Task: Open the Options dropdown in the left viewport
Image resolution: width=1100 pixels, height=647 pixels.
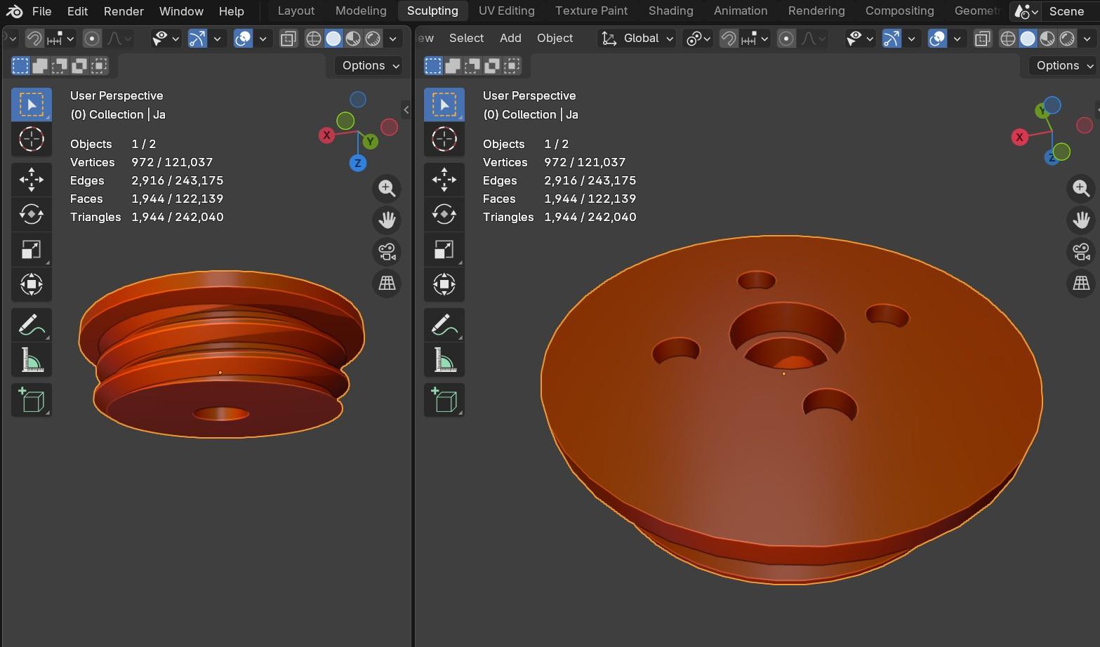Action: coord(367,65)
